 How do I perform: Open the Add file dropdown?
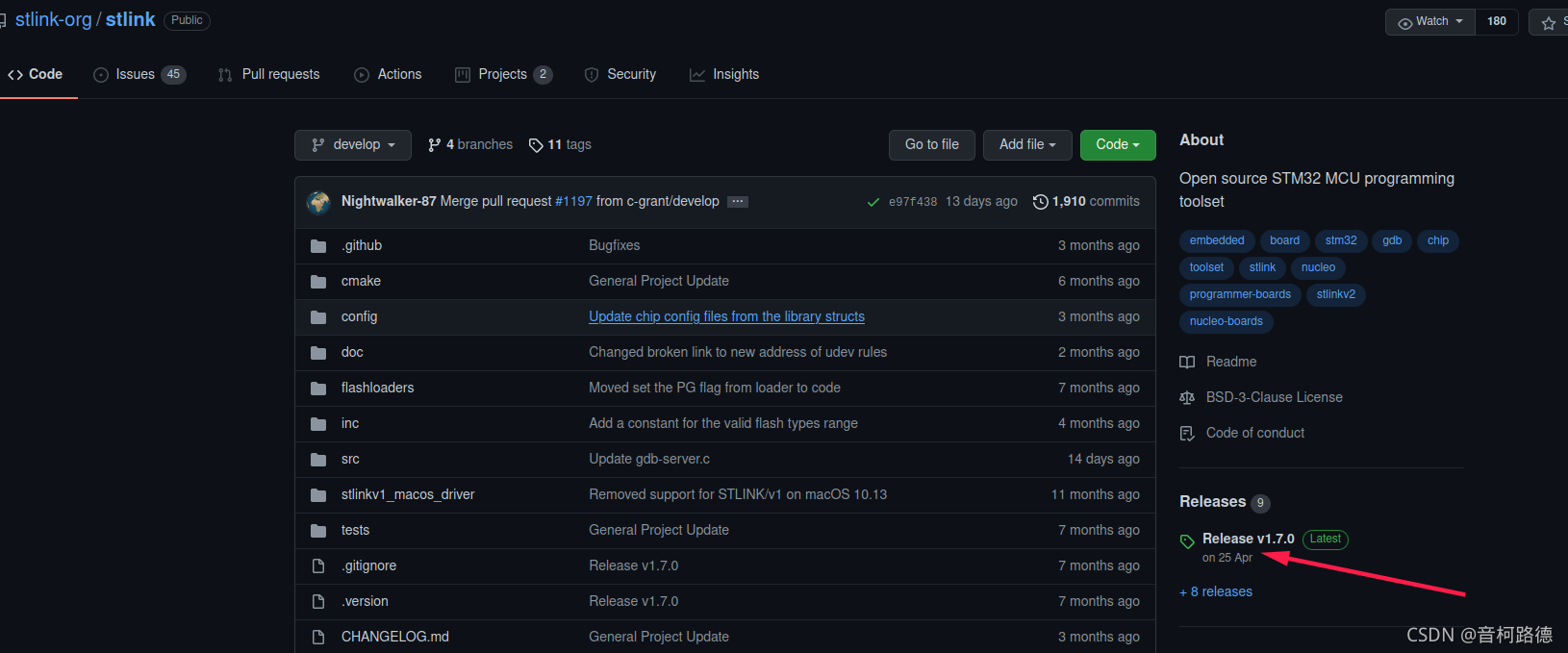[1027, 145]
